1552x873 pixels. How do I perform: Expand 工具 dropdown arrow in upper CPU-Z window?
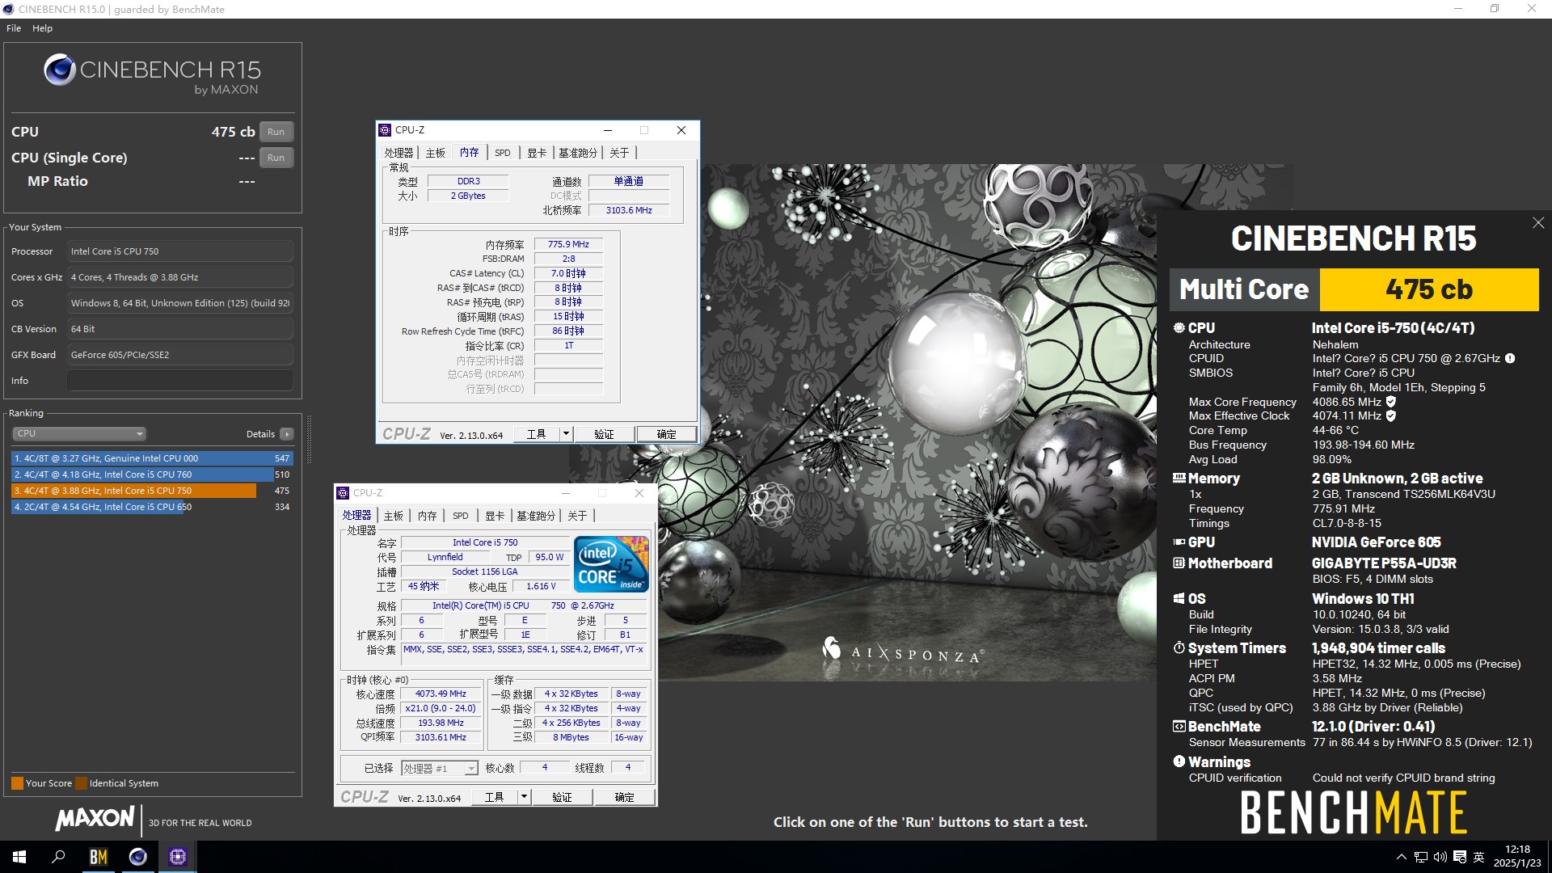click(566, 434)
